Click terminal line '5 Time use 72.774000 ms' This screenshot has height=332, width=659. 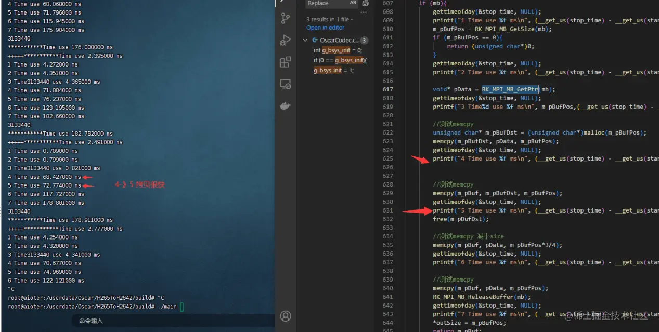pos(44,185)
